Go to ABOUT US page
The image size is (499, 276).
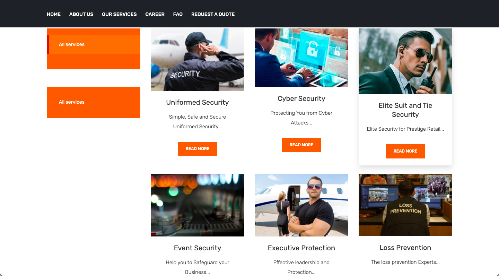click(x=81, y=14)
